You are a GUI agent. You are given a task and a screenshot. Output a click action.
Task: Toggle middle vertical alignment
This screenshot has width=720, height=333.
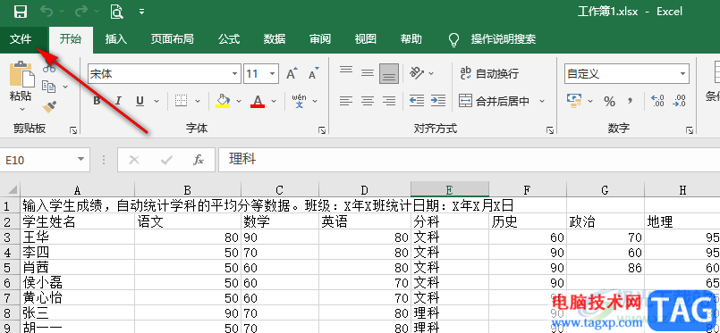pyautogui.click(x=368, y=72)
